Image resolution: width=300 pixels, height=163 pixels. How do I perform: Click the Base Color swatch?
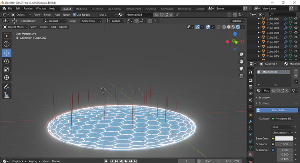[x=284, y=138]
